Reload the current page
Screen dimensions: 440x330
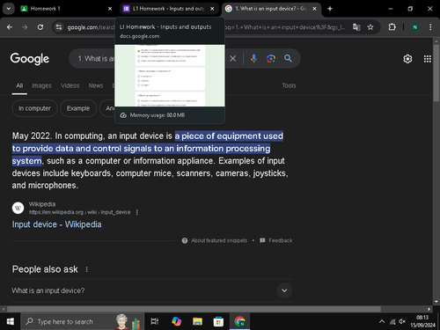(40, 27)
